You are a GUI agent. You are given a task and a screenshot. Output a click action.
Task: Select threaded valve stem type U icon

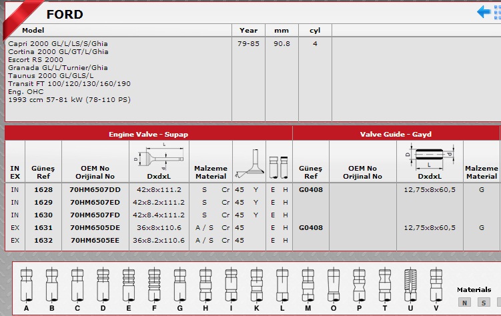(410, 285)
